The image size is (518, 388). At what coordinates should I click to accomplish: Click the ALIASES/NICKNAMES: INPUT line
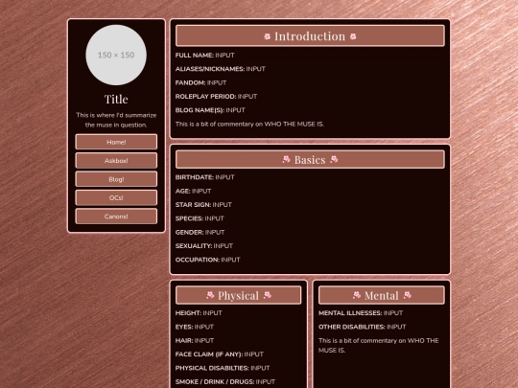[x=221, y=69]
